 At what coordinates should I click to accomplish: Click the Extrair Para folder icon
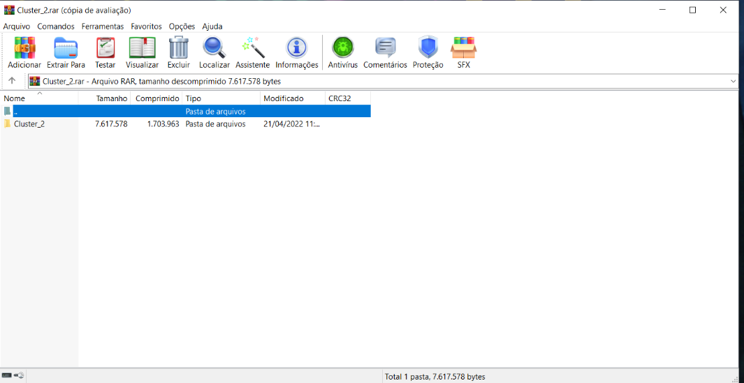(x=66, y=47)
